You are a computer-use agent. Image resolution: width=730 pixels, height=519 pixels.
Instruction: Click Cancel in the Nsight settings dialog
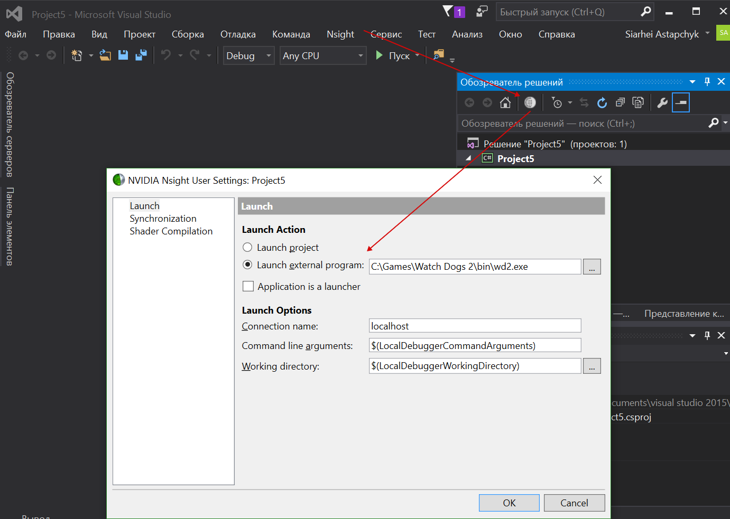point(574,503)
